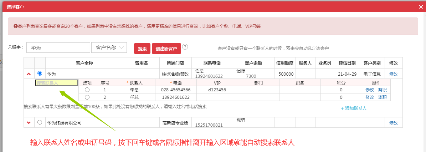The height and width of the screenshot is (152, 426).
Task: Click the 创建新客户 button
Action: [x=166, y=49]
